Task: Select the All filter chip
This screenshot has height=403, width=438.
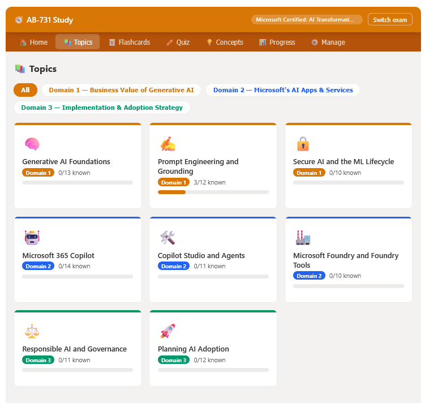Action: coord(25,90)
